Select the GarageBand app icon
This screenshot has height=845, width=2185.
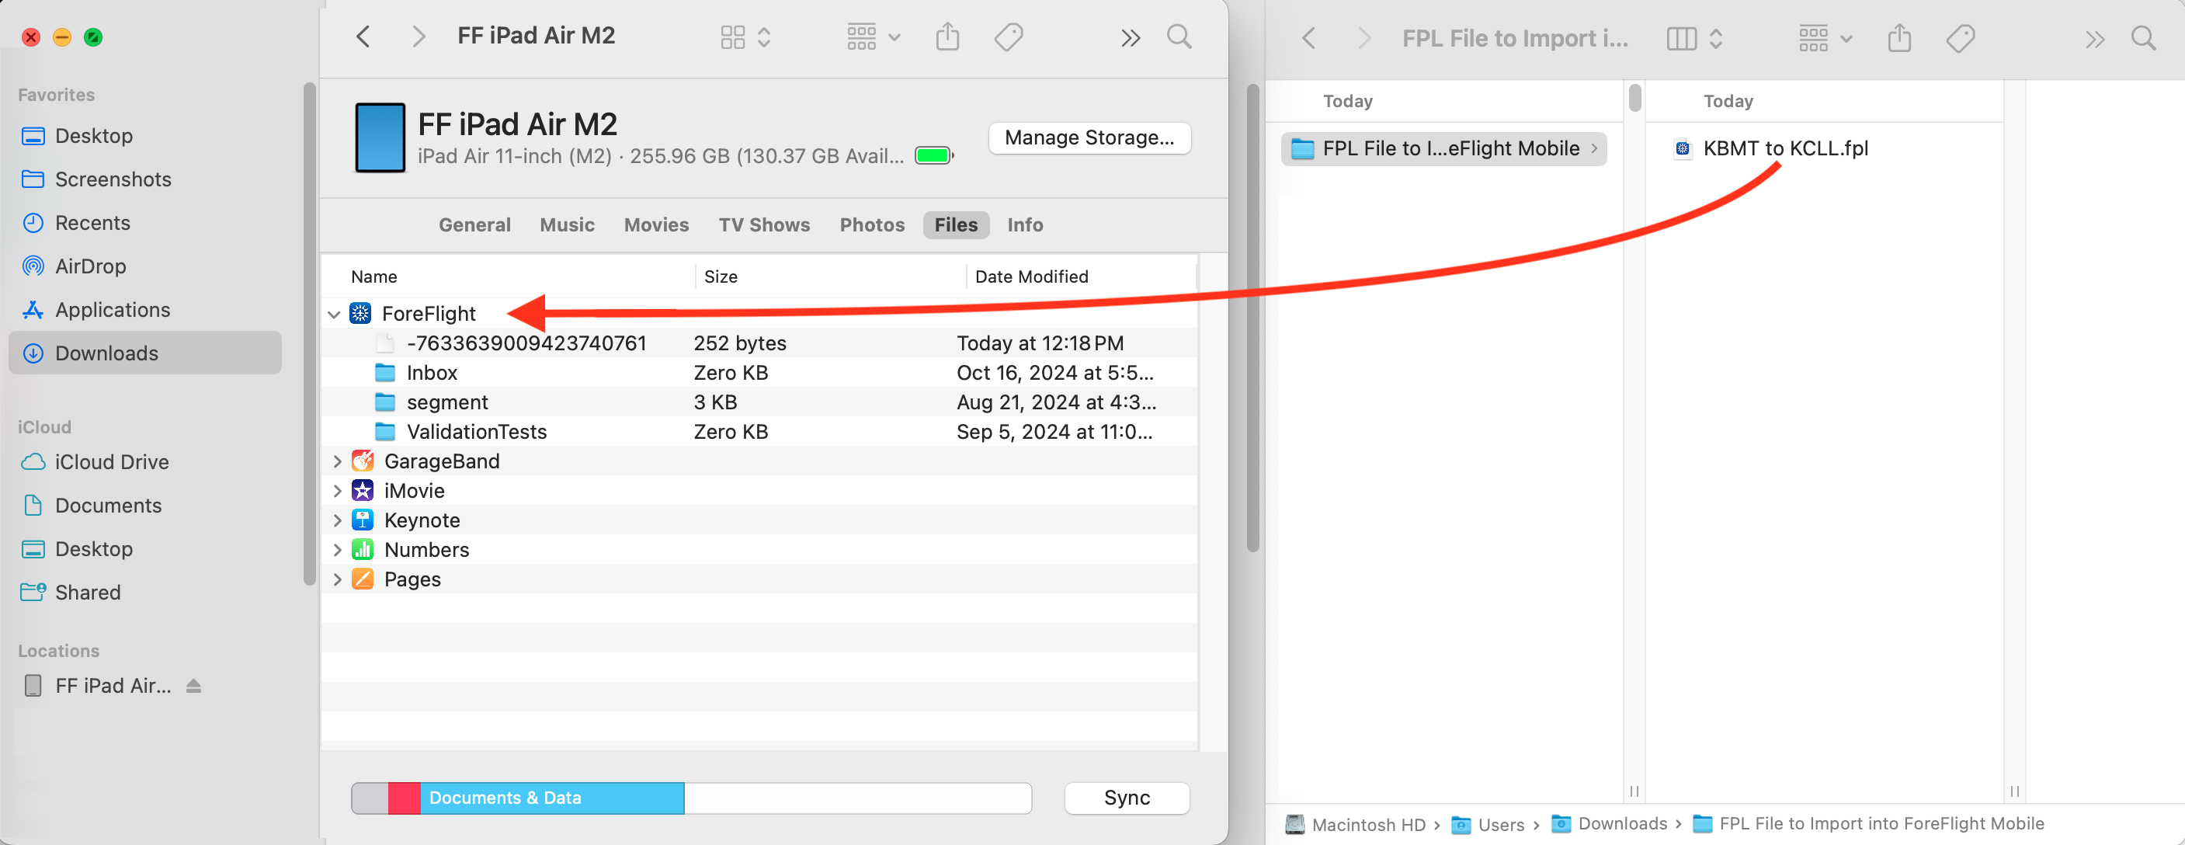tap(362, 461)
